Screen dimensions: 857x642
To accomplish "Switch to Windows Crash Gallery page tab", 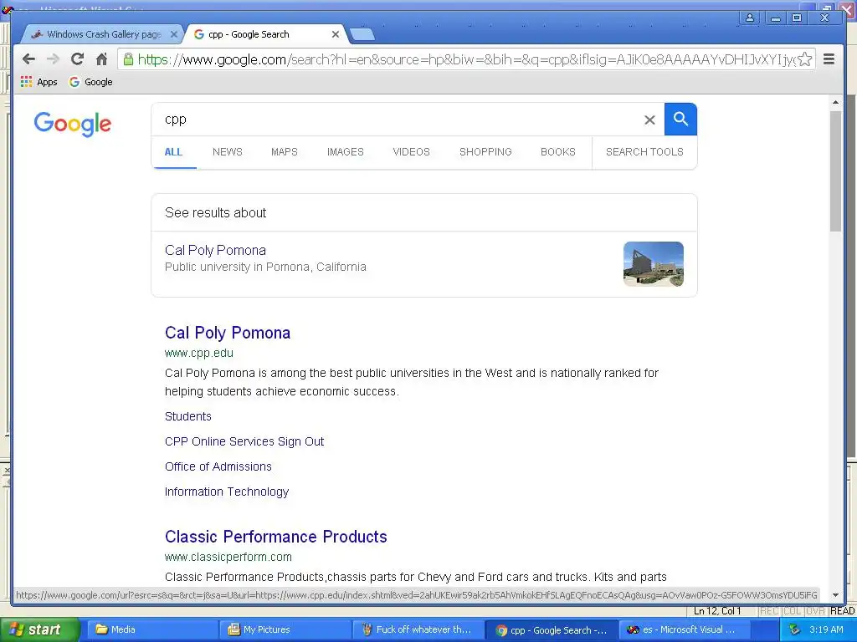I will (104, 34).
